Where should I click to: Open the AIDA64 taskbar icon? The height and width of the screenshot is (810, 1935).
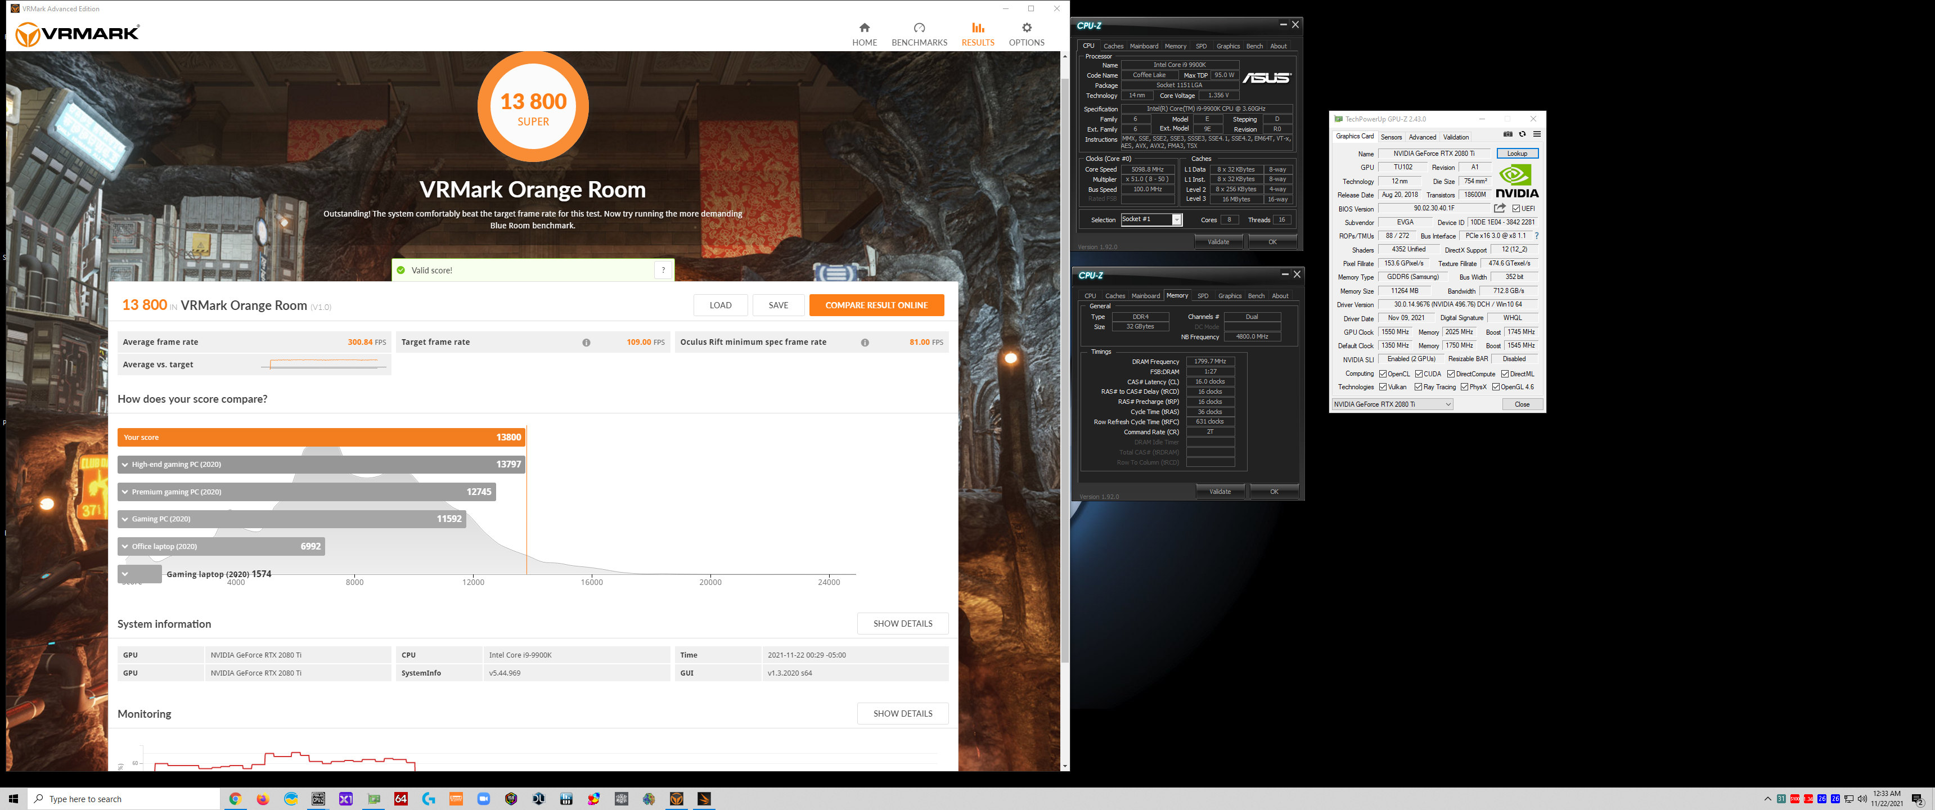[x=401, y=799]
